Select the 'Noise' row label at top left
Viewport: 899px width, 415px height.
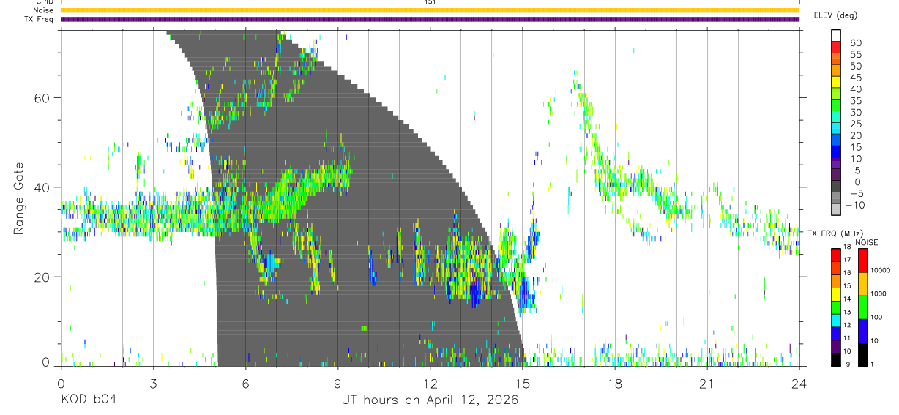click(43, 10)
